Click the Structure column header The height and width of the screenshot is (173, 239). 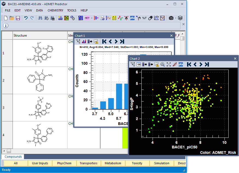pyautogui.click(x=40, y=35)
